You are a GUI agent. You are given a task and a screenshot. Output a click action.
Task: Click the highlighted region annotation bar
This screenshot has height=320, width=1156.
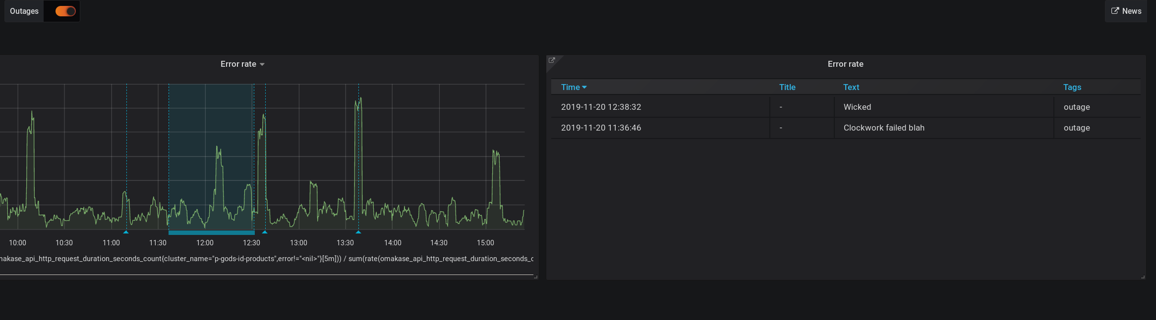tap(212, 232)
